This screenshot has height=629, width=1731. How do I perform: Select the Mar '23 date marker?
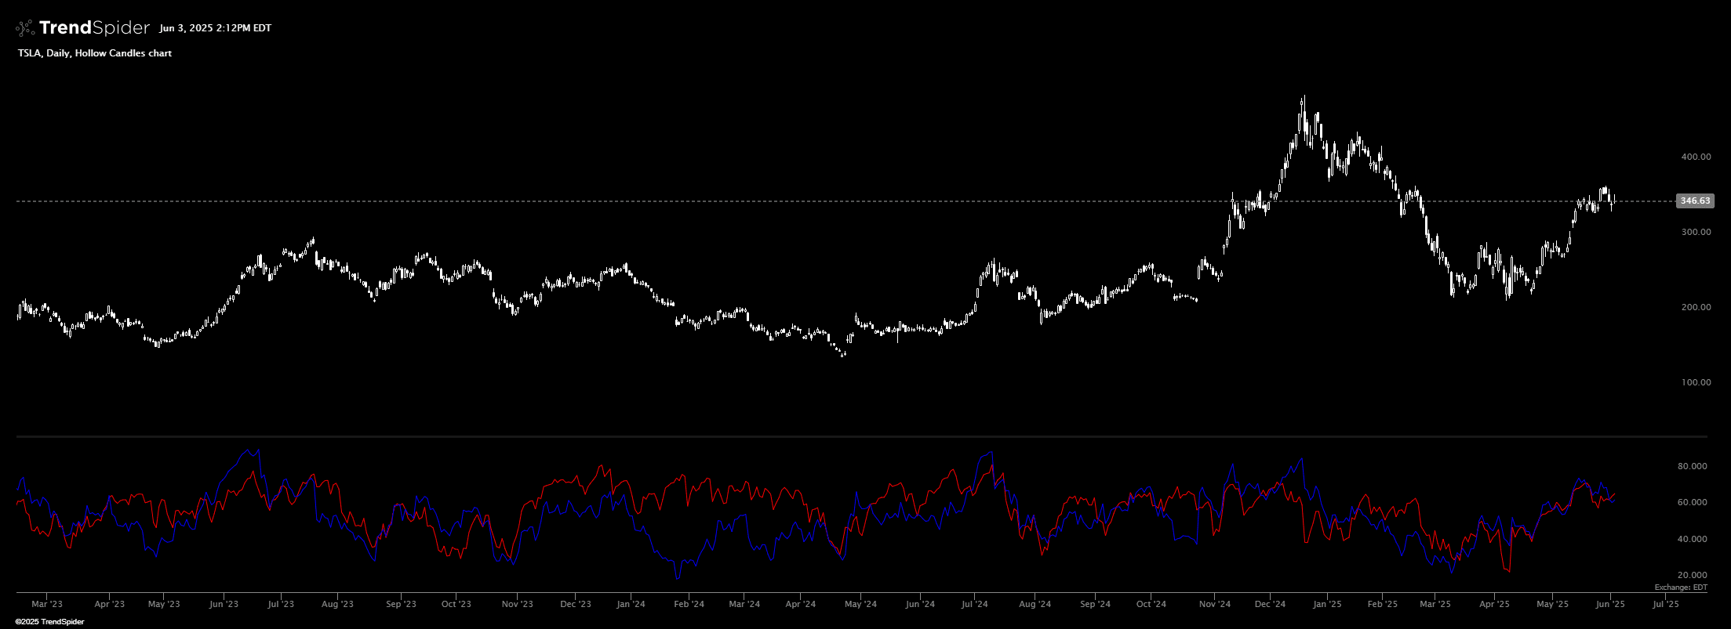(x=47, y=604)
